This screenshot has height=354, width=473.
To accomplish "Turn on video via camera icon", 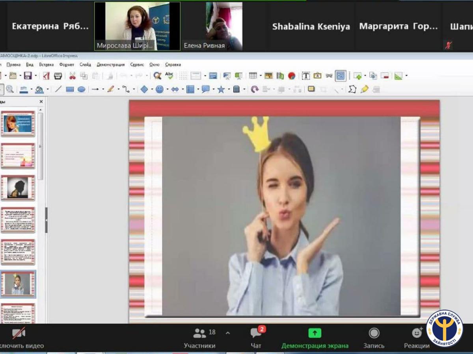I will click(x=19, y=333).
